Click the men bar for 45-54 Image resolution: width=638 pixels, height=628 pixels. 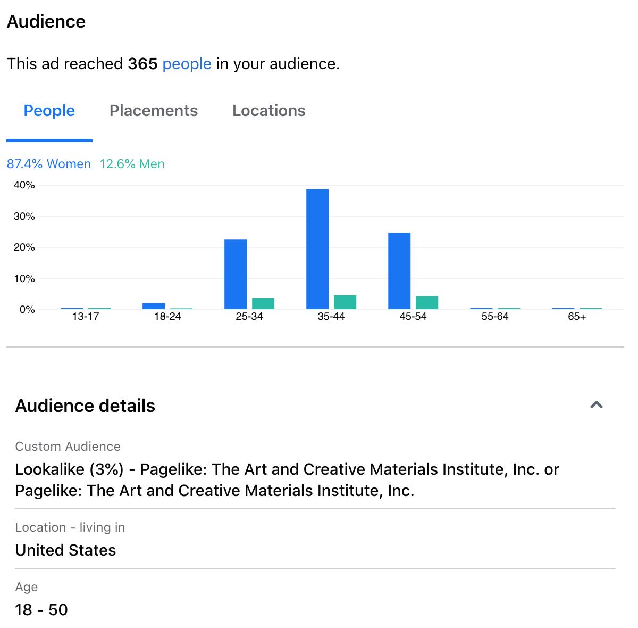[427, 303]
